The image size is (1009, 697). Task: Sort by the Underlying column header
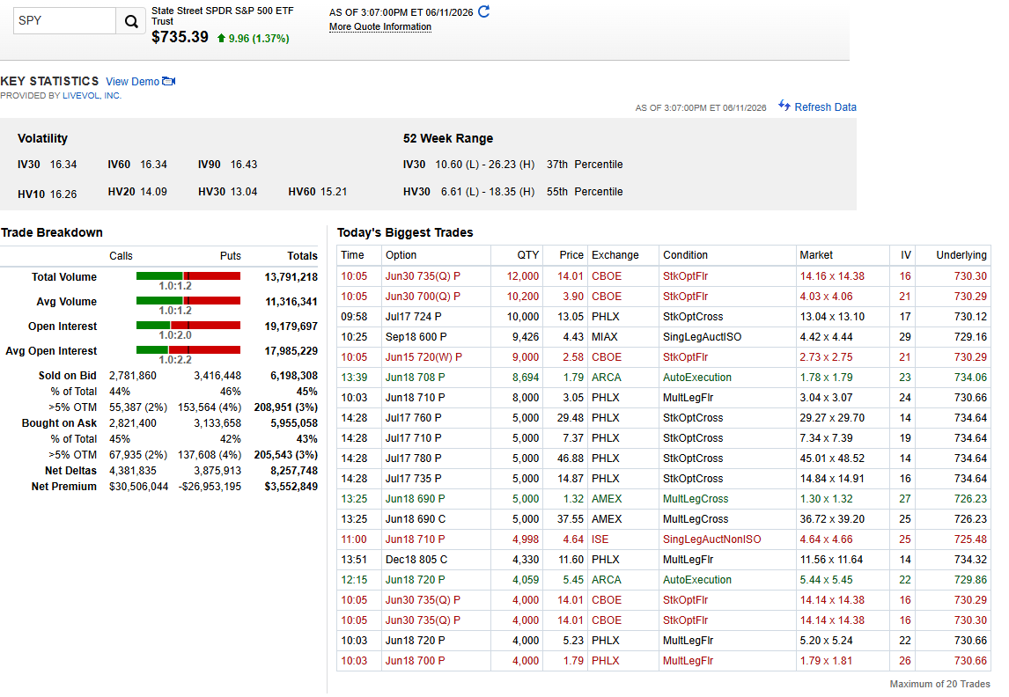(x=961, y=255)
